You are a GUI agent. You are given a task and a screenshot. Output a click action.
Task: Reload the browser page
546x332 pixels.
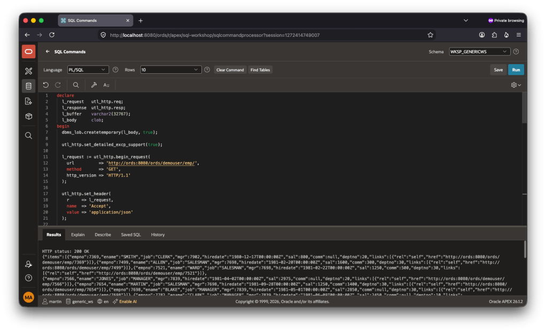click(x=52, y=35)
